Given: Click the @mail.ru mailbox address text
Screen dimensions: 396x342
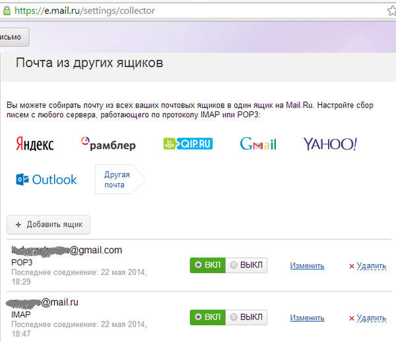Looking at the screenshot, I should click(x=42, y=302).
